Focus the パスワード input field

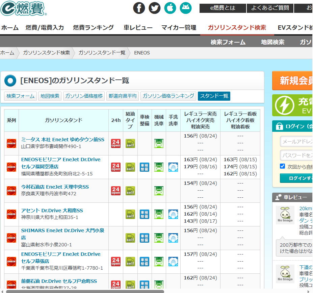[x=296, y=155]
